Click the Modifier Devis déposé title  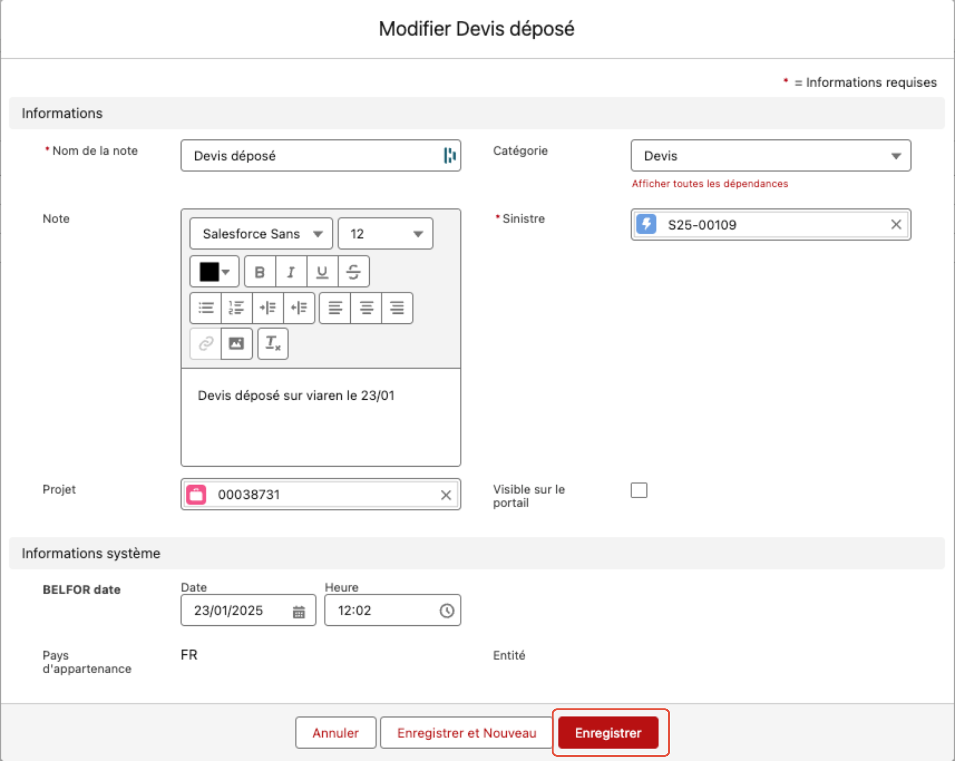click(476, 29)
